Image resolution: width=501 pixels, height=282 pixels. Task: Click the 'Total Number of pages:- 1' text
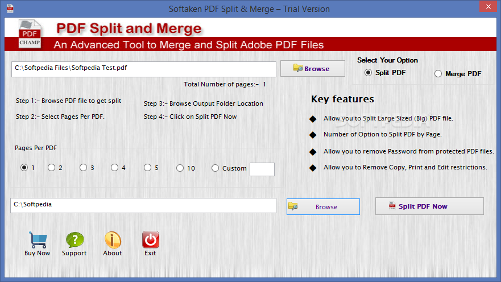225,84
